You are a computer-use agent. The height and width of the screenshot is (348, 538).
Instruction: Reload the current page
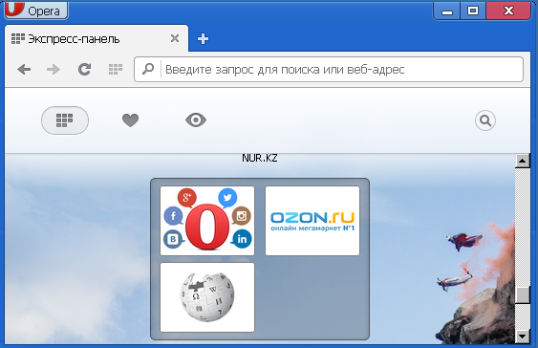pyautogui.click(x=84, y=70)
